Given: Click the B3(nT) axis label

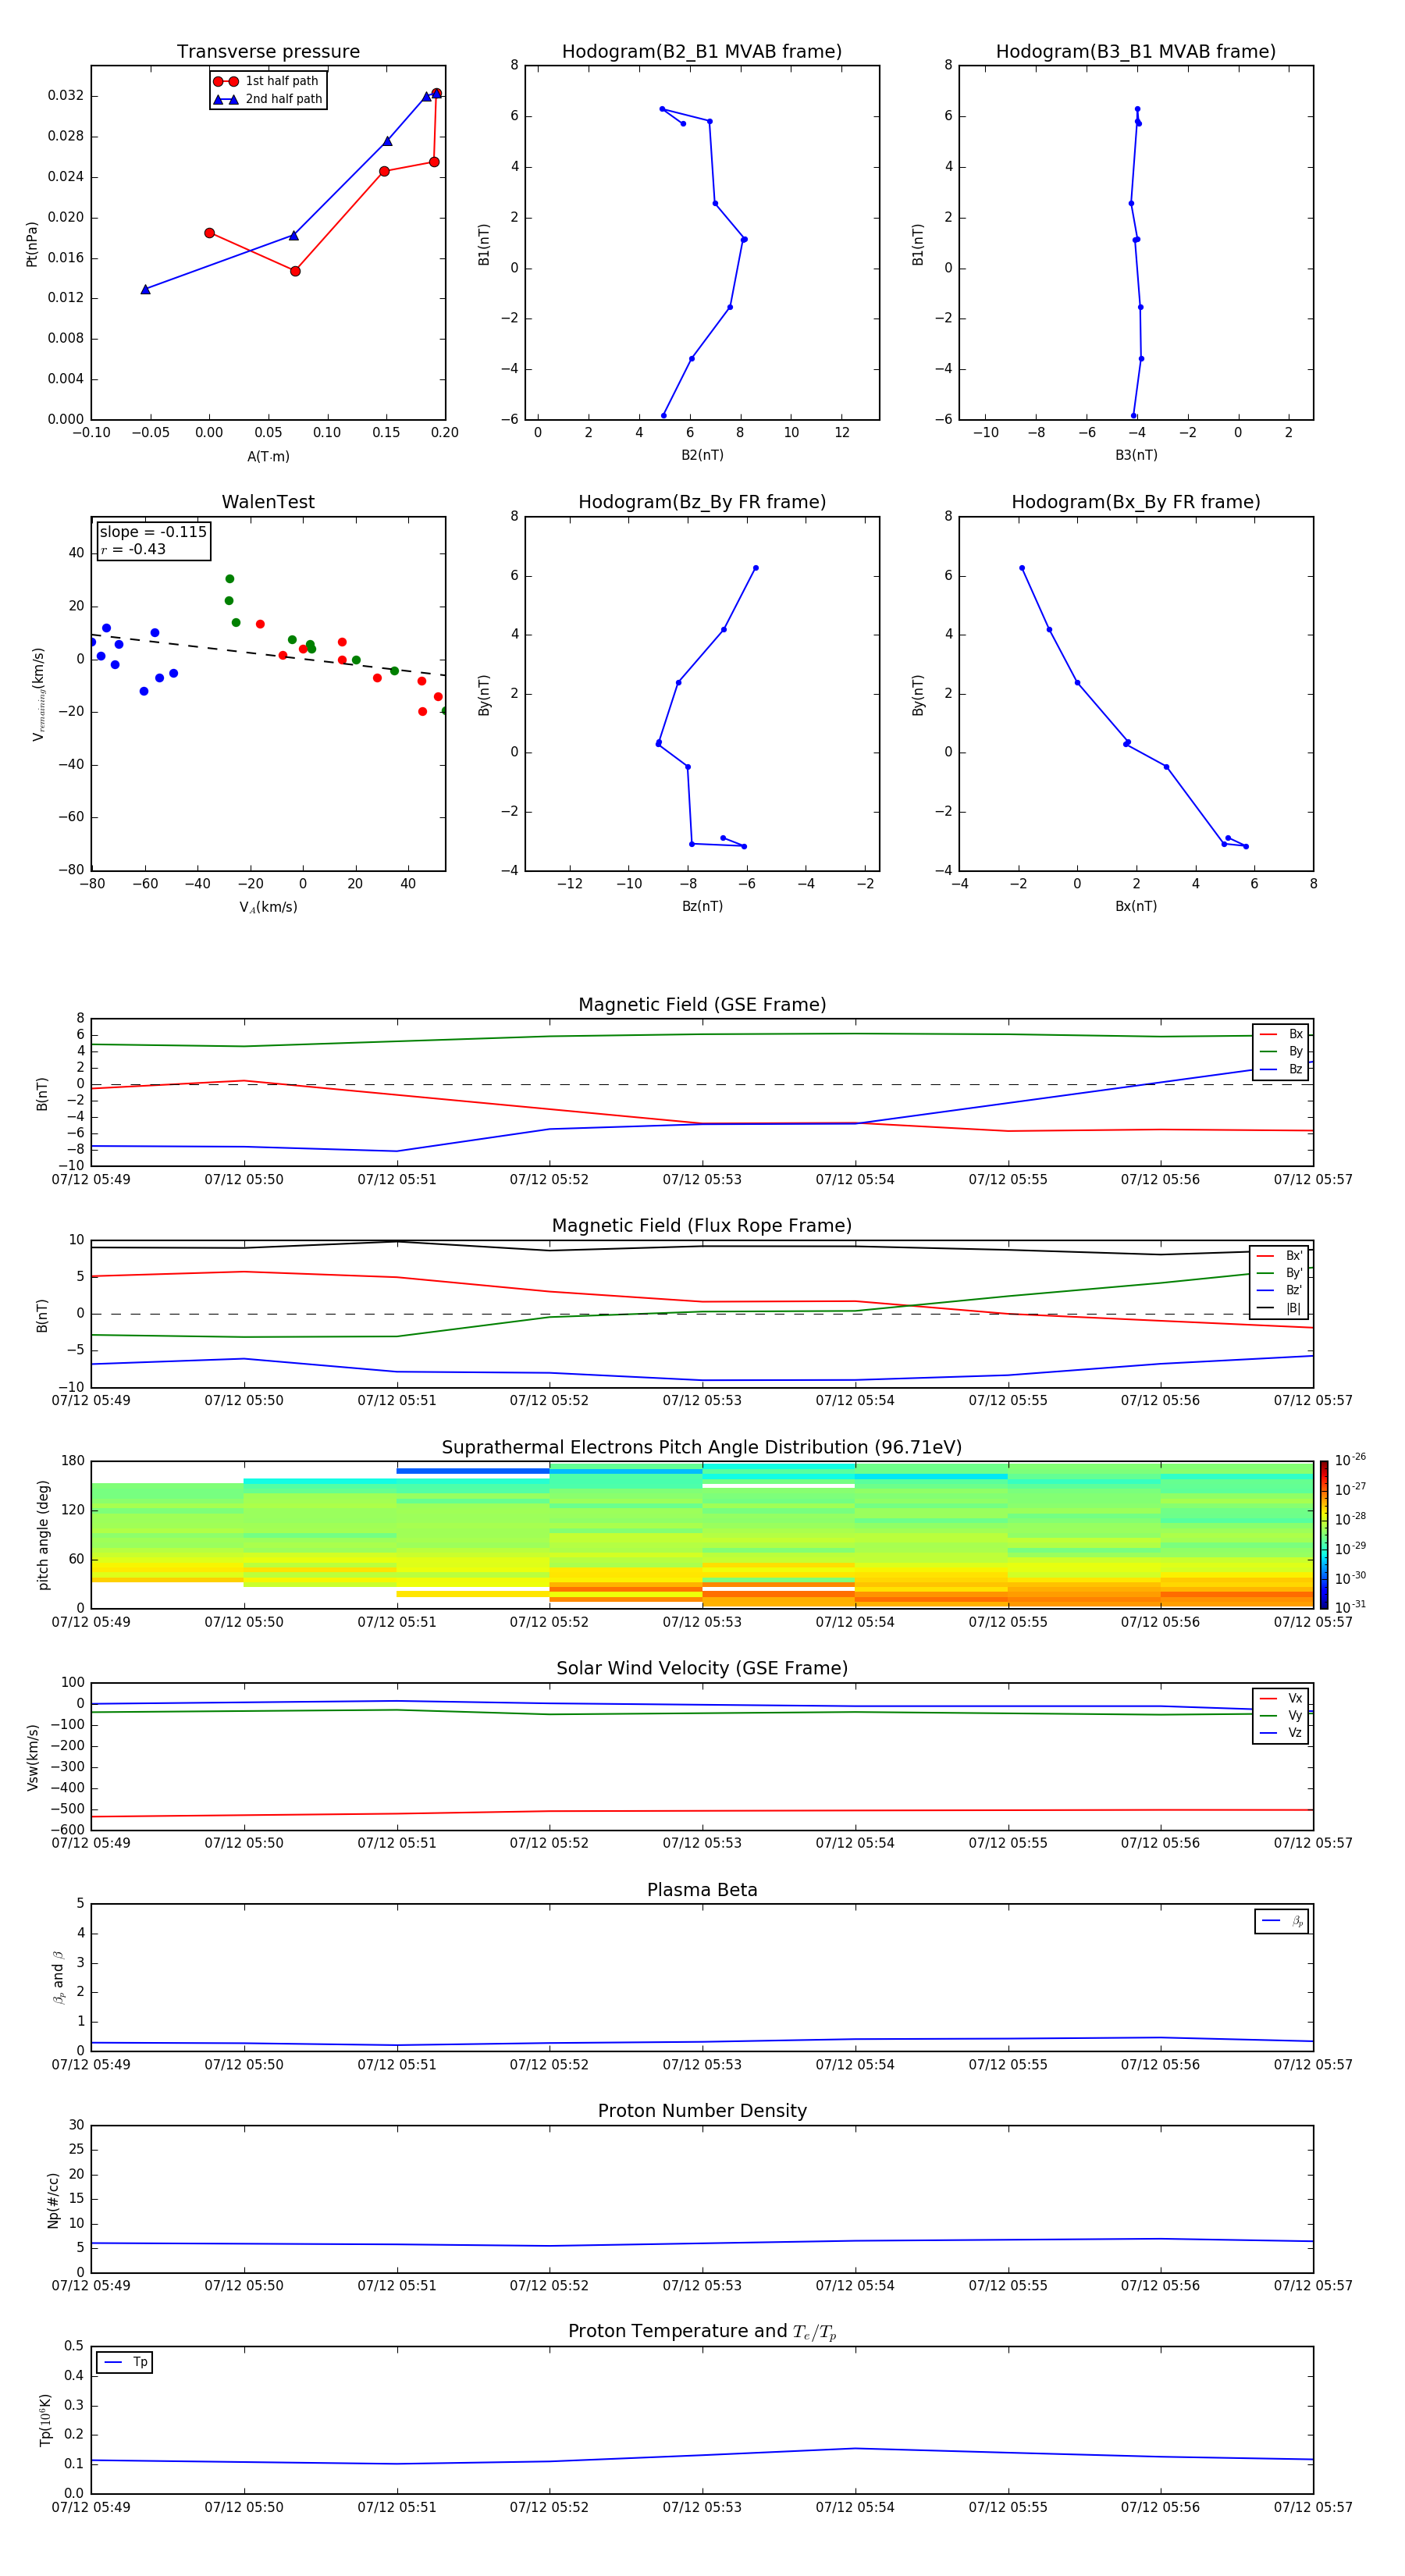Looking at the screenshot, I should pos(1136,455).
